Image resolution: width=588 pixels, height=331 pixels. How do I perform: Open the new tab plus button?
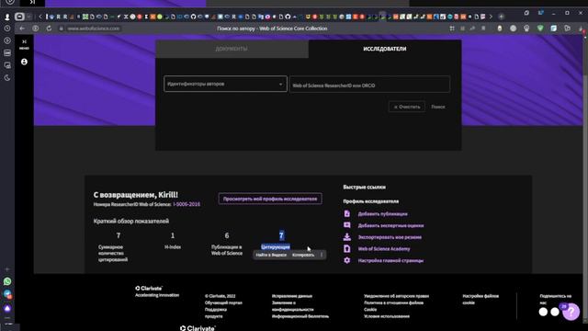(502, 17)
